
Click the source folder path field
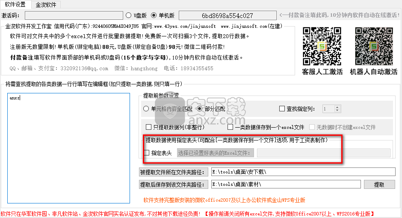[x=303, y=172]
